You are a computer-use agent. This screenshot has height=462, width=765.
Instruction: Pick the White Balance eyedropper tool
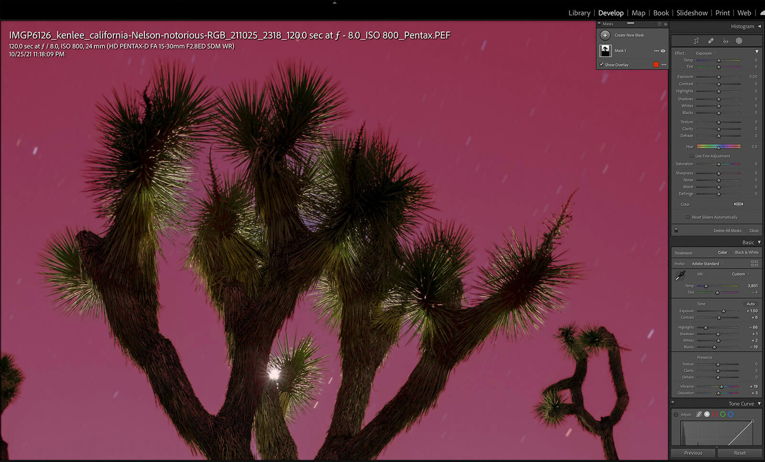pos(679,276)
